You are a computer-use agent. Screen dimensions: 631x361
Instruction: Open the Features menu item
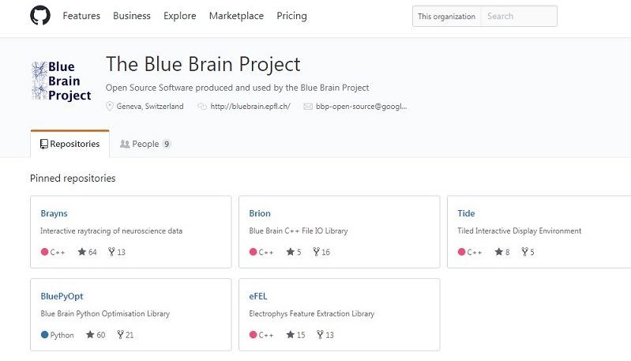coord(81,16)
